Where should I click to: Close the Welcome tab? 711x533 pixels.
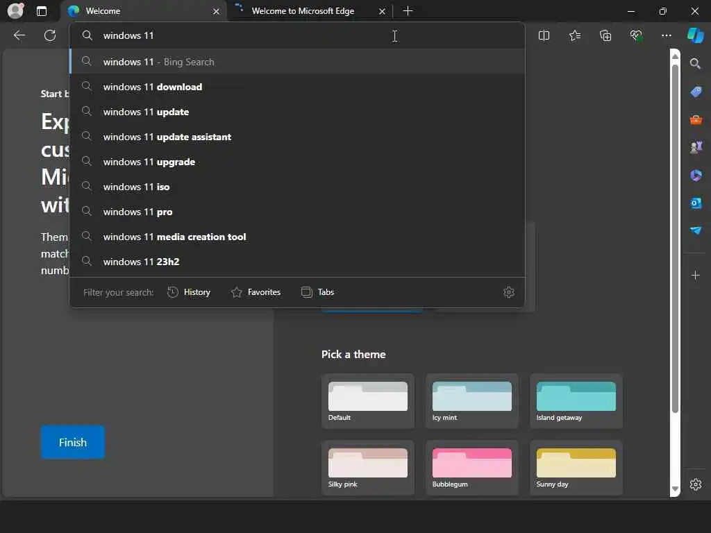click(217, 11)
